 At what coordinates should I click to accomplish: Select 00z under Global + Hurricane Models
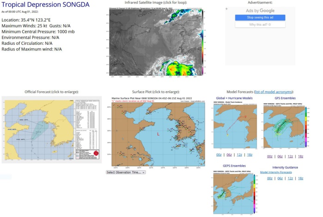click(219, 156)
